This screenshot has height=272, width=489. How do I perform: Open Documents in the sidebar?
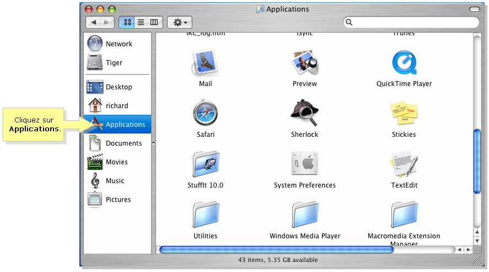(x=117, y=143)
